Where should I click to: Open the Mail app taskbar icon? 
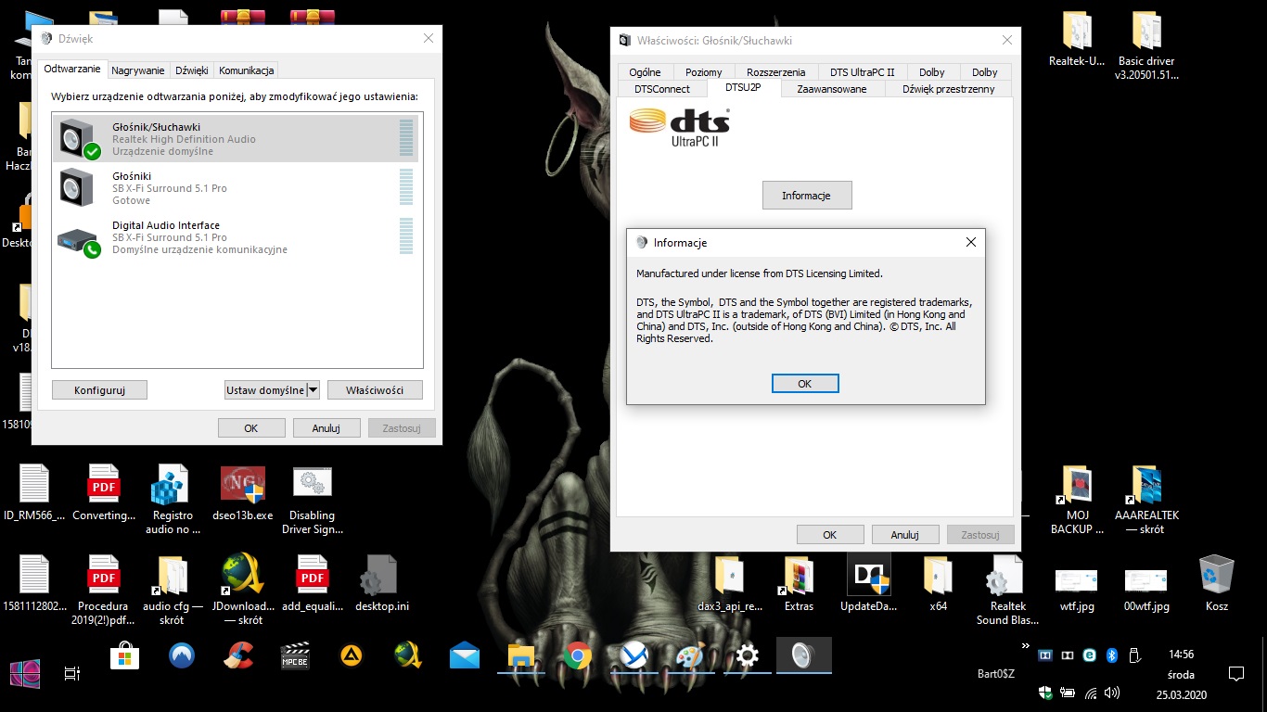(465, 656)
